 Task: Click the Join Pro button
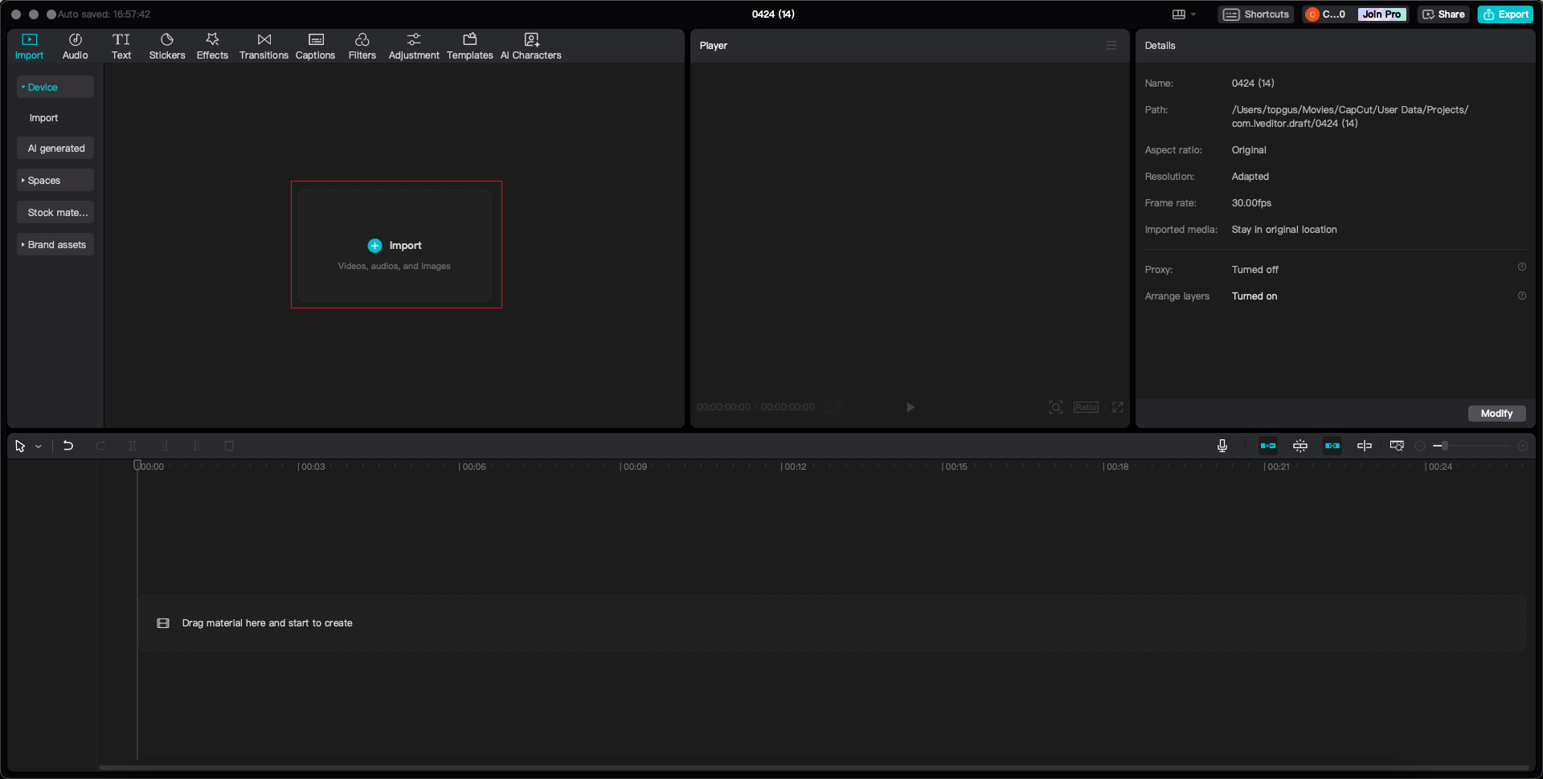pos(1381,14)
